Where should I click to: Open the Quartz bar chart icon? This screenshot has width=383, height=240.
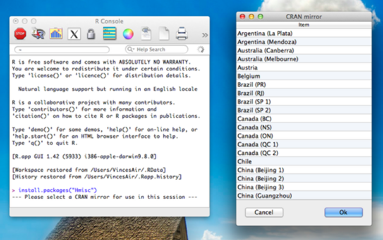click(x=56, y=34)
